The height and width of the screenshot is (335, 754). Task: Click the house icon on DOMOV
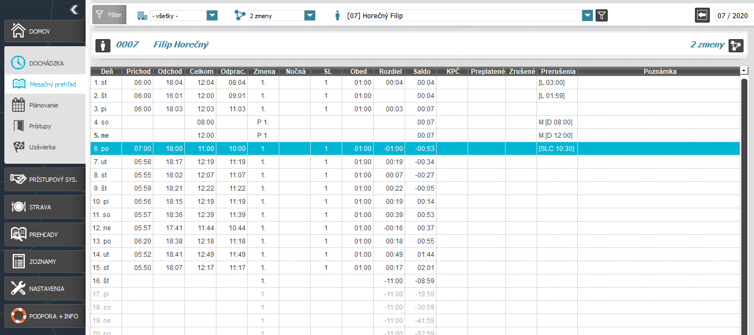[19, 31]
